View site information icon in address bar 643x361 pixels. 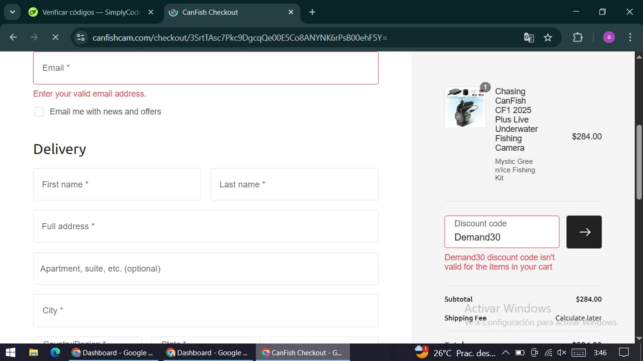click(x=81, y=38)
